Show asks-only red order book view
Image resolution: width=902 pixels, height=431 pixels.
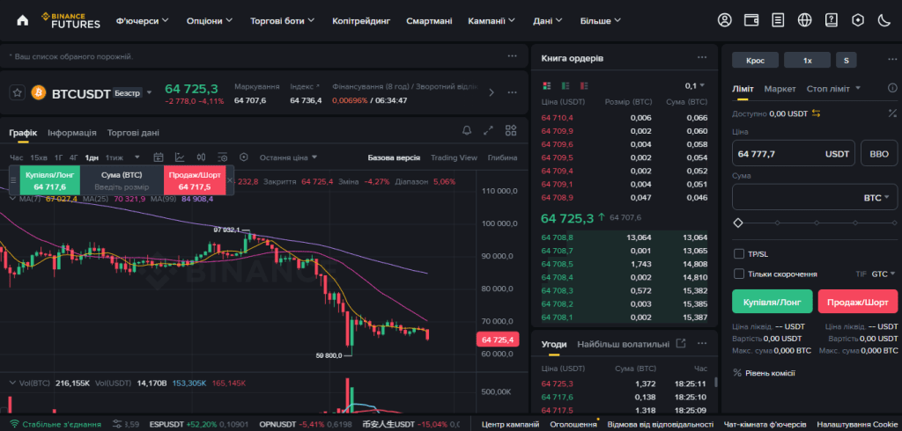tap(584, 85)
